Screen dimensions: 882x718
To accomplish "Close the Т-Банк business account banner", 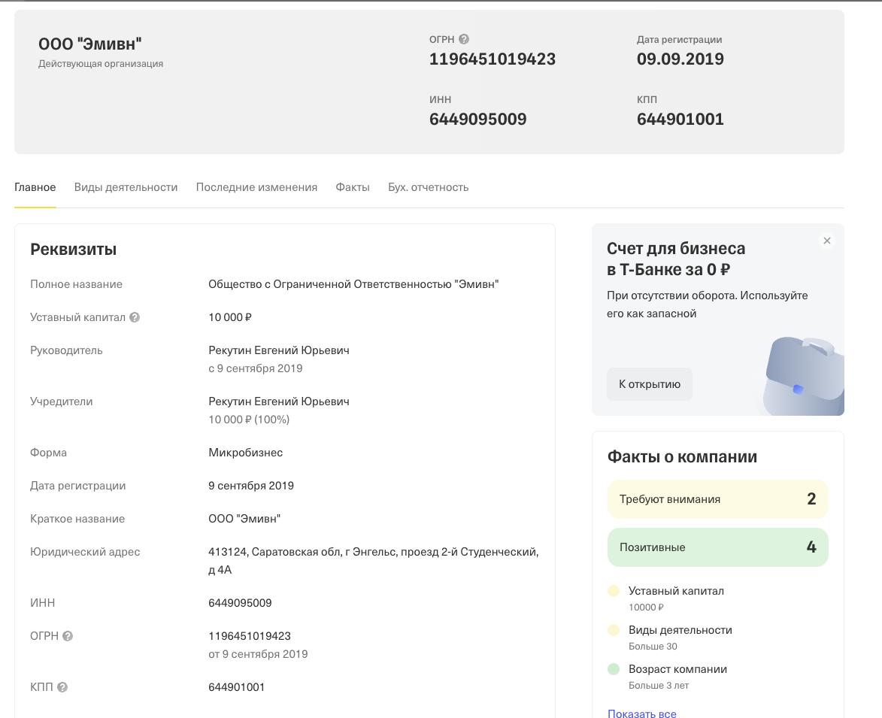I will coord(827,241).
